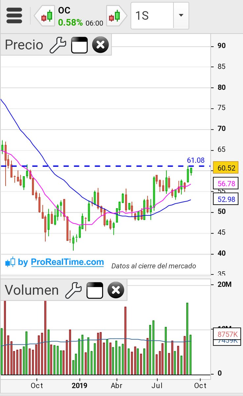Maximize the Precio panel window icon
Screen dimensions: 243x396
click(x=79, y=45)
